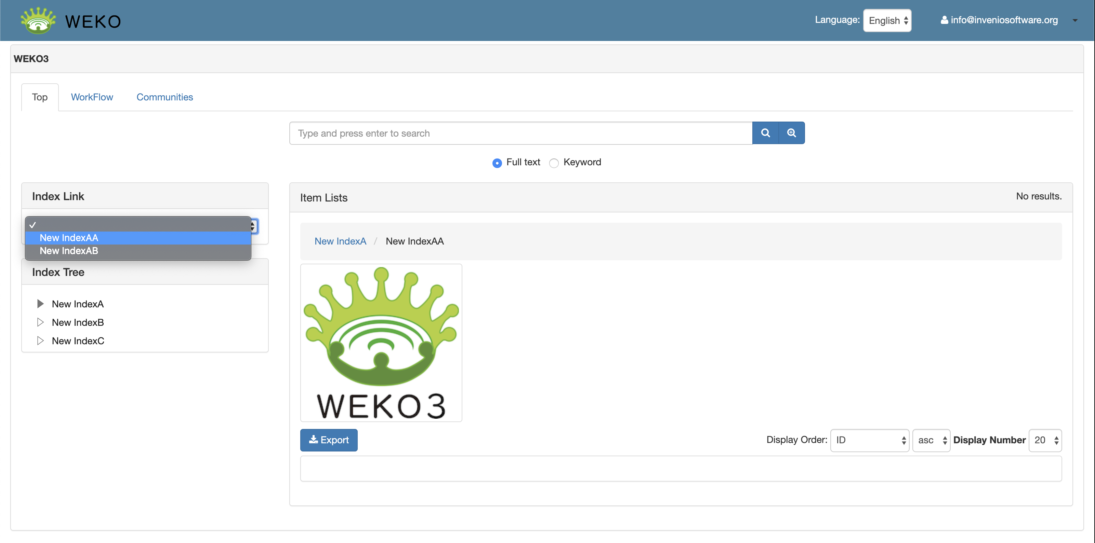Expand the New IndexB tree node triangle
Screen dimensions: 1095x543
pyautogui.click(x=40, y=322)
